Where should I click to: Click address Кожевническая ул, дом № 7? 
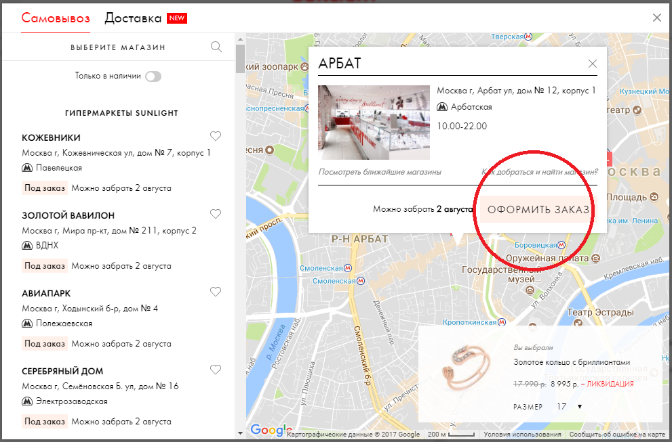(x=116, y=153)
